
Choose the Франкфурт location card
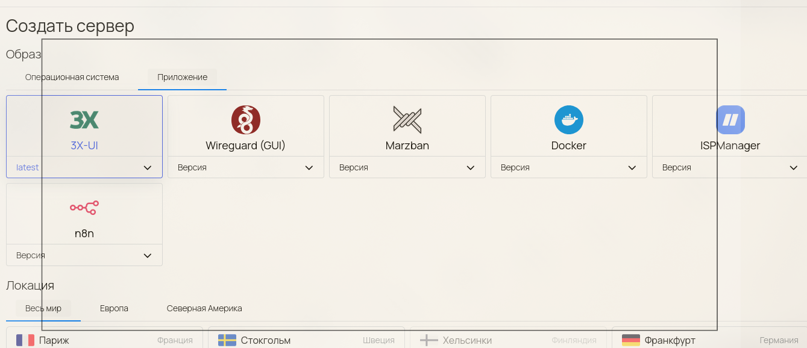click(709, 338)
